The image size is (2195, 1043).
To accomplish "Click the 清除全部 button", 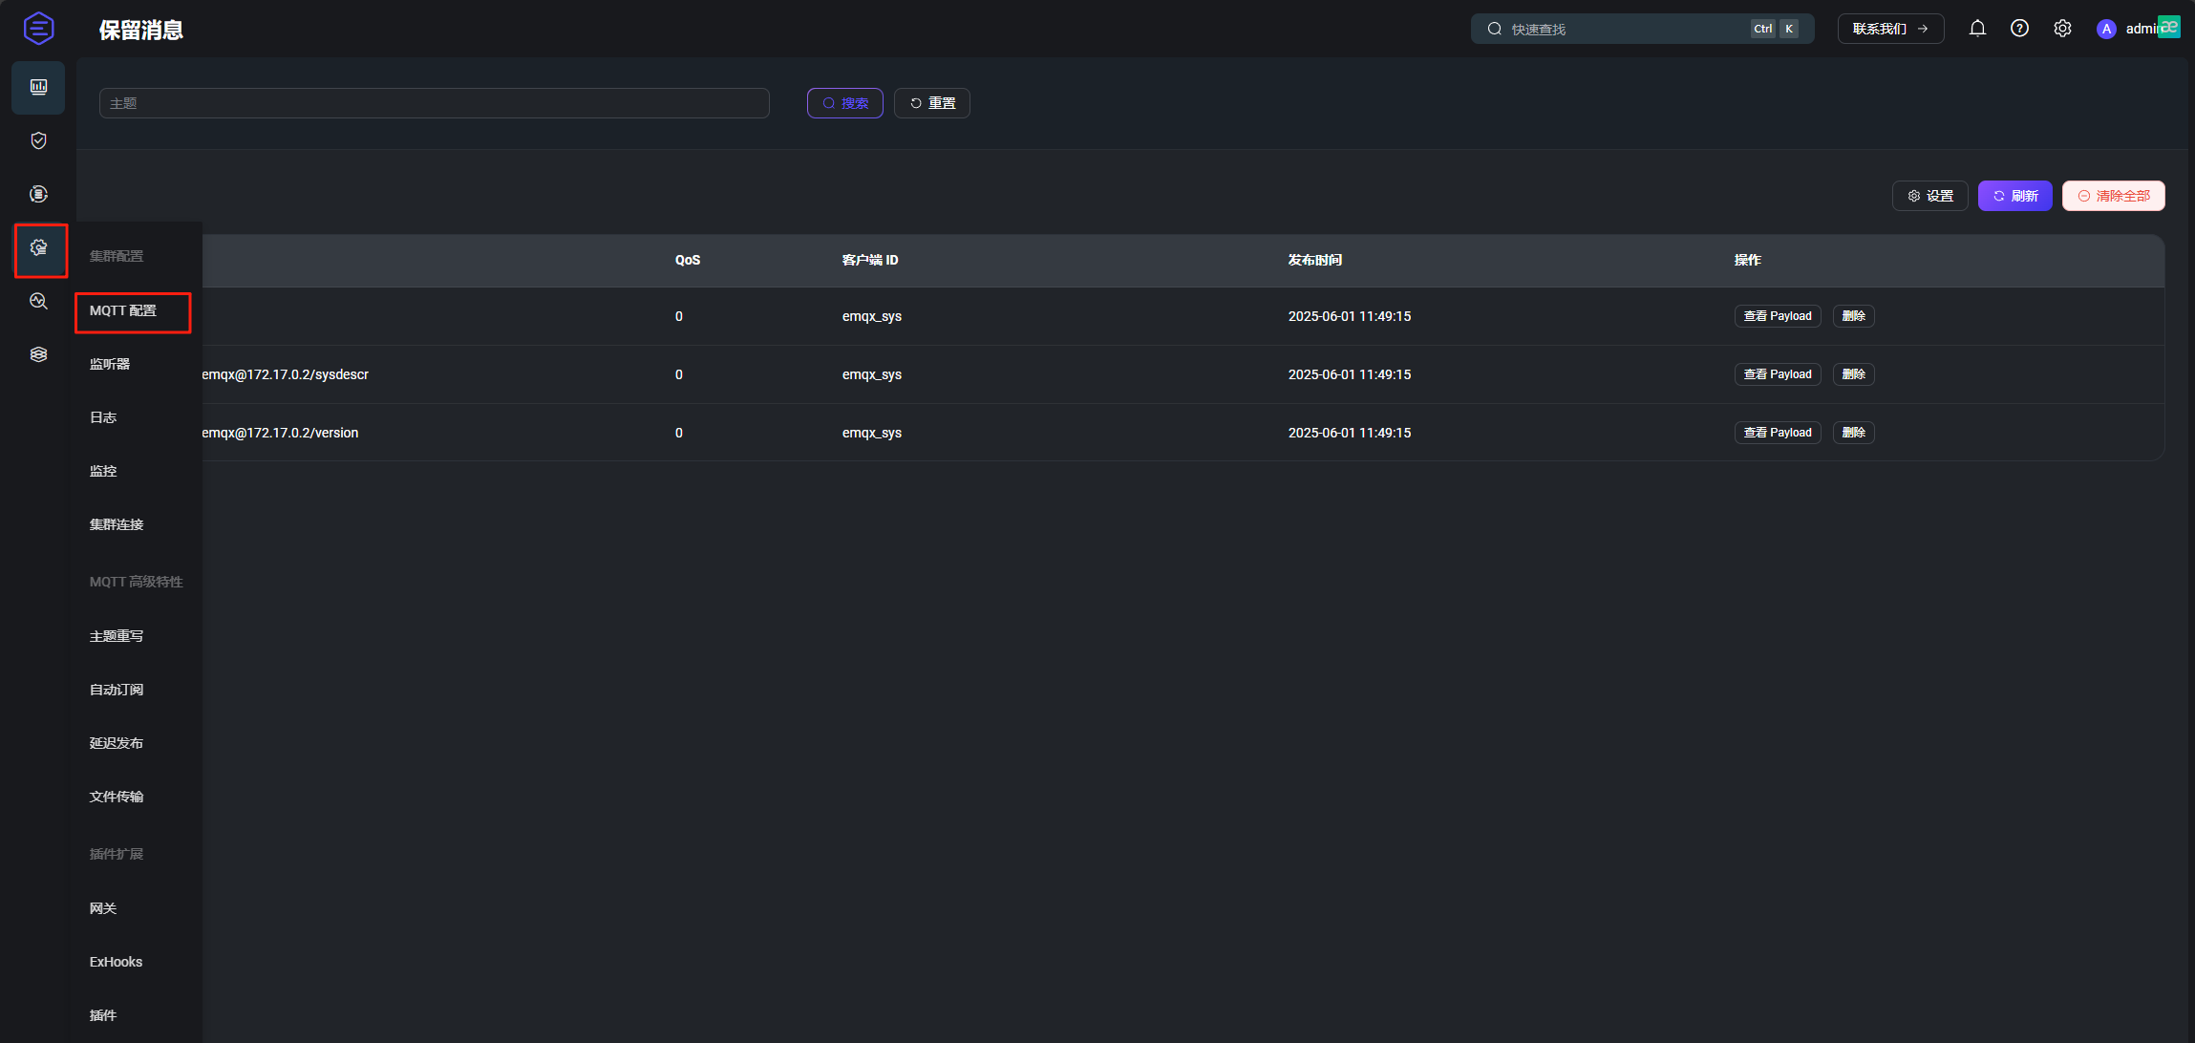I will [2113, 196].
